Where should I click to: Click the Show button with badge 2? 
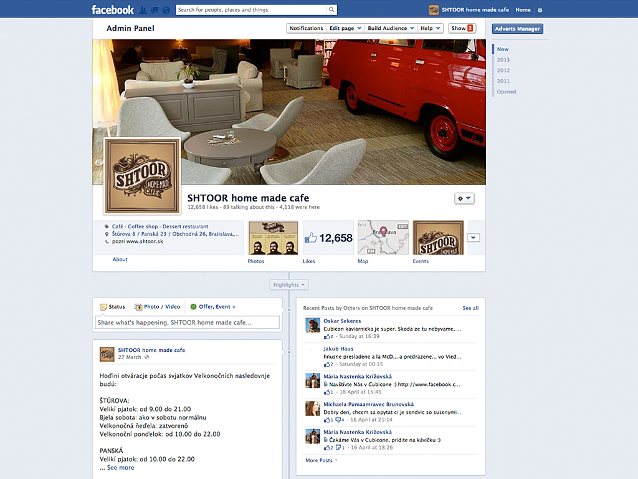[x=462, y=28]
